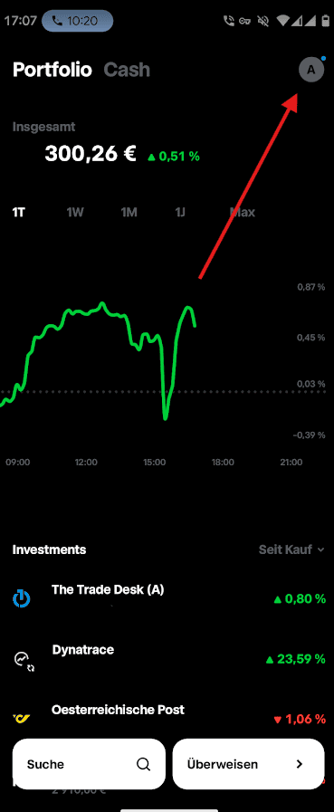This screenshot has width=334, height=812.
Task: Select the 1W chart range
Action: (x=75, y=213)
